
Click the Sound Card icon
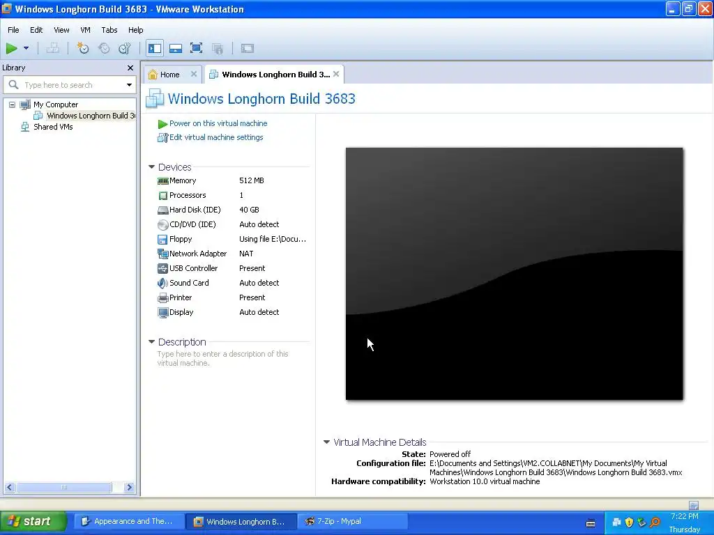tap(162, 283)
